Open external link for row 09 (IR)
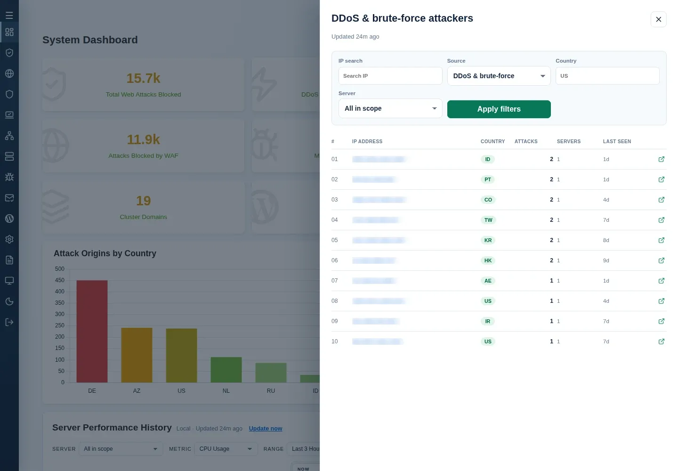The width and height of the screenshot is (678, 471). 662,321
